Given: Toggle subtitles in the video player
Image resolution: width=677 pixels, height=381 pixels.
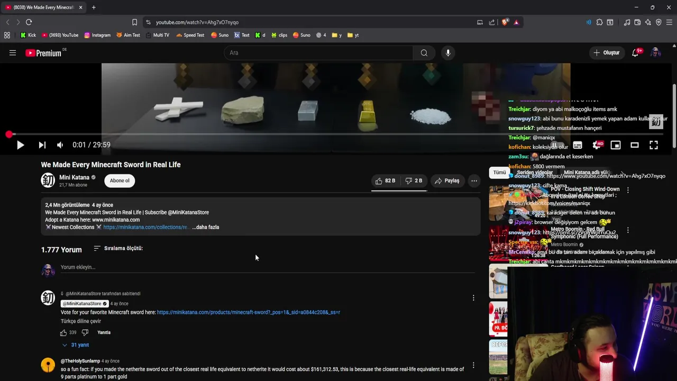Looking at the screenshot, I should tap(578, 145).
